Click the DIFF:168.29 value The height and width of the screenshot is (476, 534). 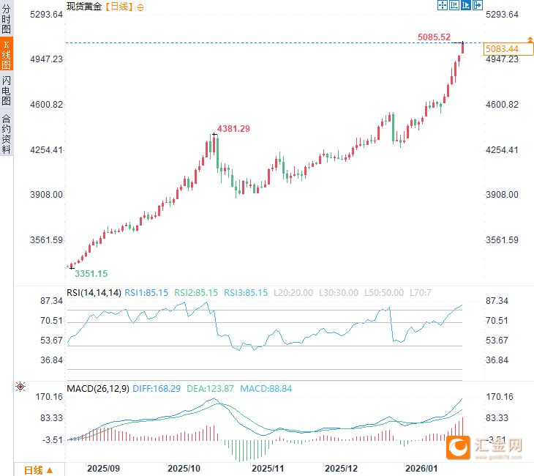pos(157,389)
